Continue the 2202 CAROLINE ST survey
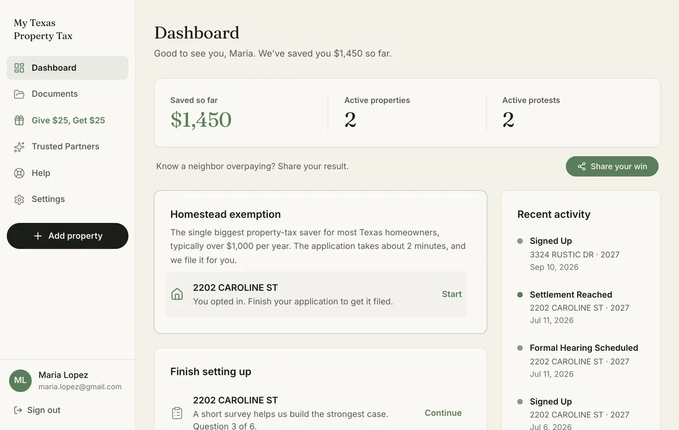679x430 pixels. pyautogui.click(x=443, y=413)
